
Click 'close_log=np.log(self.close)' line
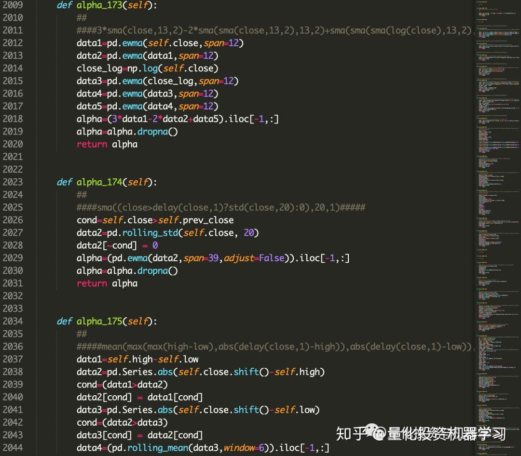click(147, 68)
